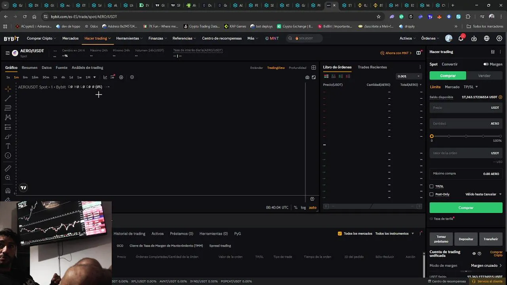Select the crosshair cursor tool in chart toolbar
The height and width of the screenshot is (285, 507).
(x=8, y=89)
